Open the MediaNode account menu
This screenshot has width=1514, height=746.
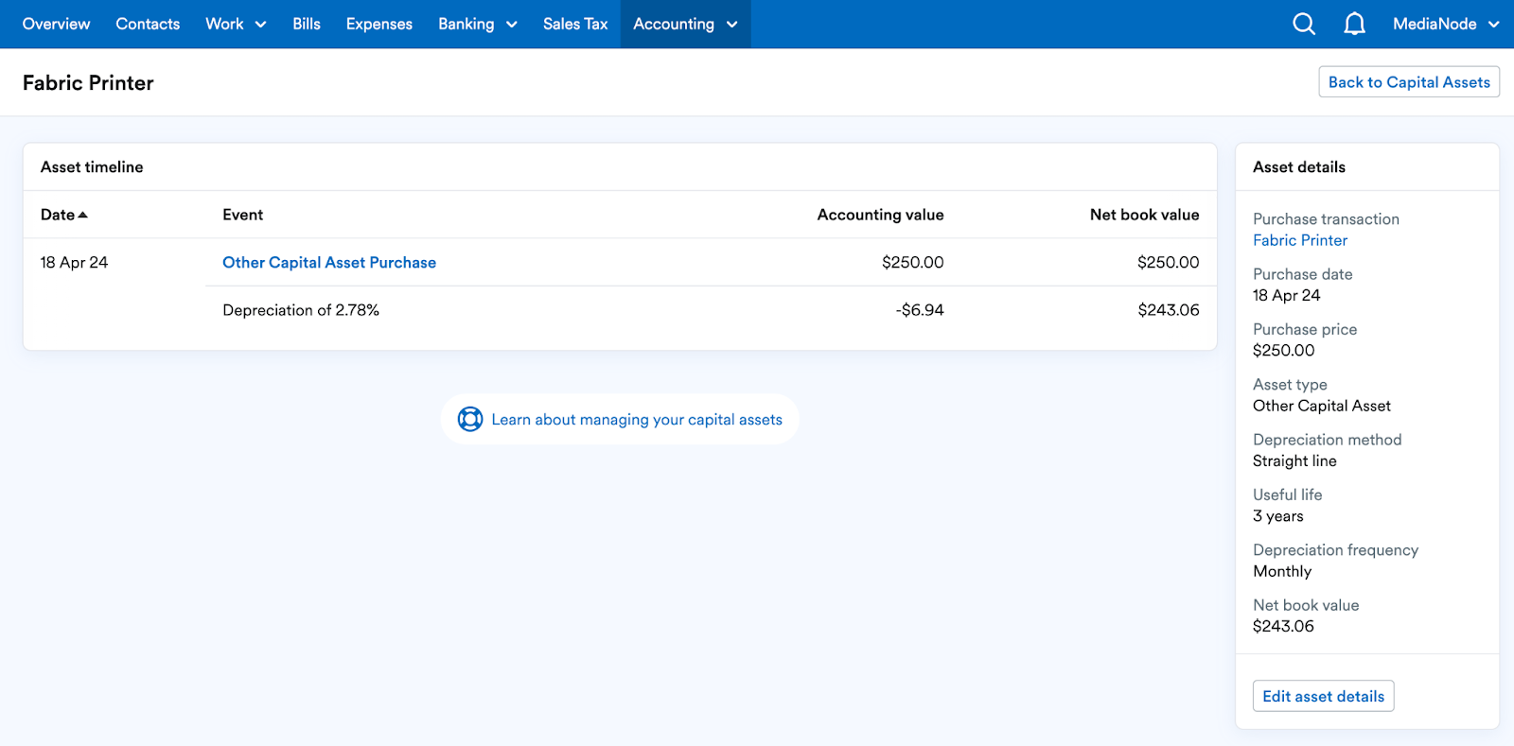tap(1446, 24)
